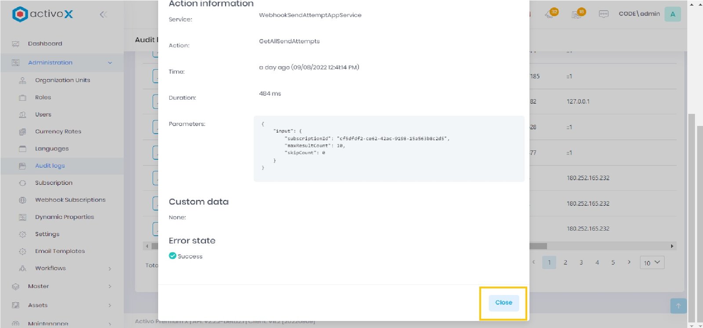Click the Email Templates gear icon
The image size is (703, 328).
click(23, 252)
